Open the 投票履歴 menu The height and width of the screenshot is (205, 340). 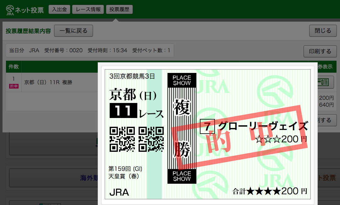click(x=119, y=9)
